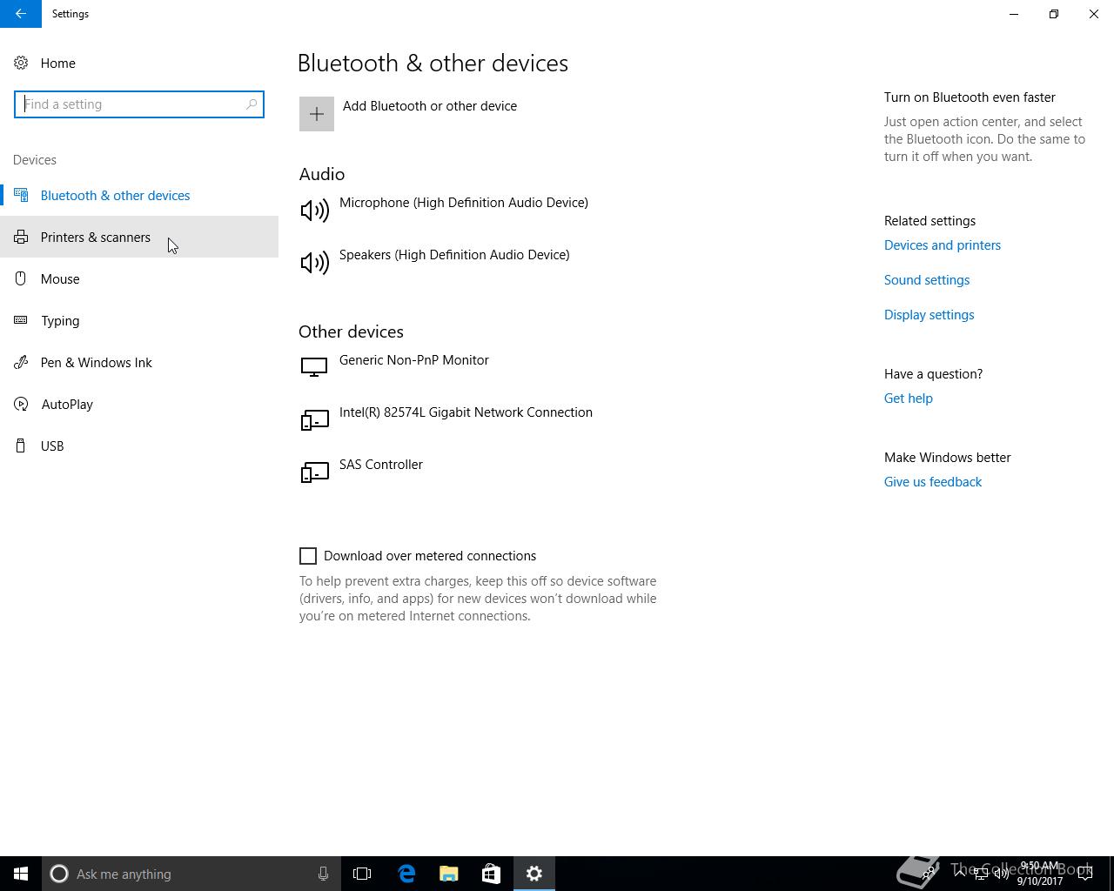Image resolution: width=1114 pixels, height=891 pixels.
Task: Go to Settings Home
Action: pyautogui.click(x=139, y=64)
